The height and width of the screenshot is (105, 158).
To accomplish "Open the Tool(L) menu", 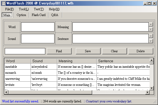I will point(24,9).
